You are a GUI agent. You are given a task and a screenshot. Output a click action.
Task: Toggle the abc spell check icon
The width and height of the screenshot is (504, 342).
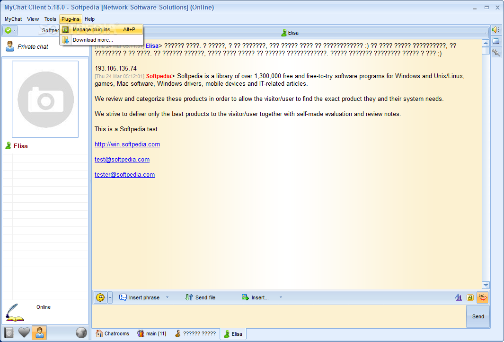point(482,297)
